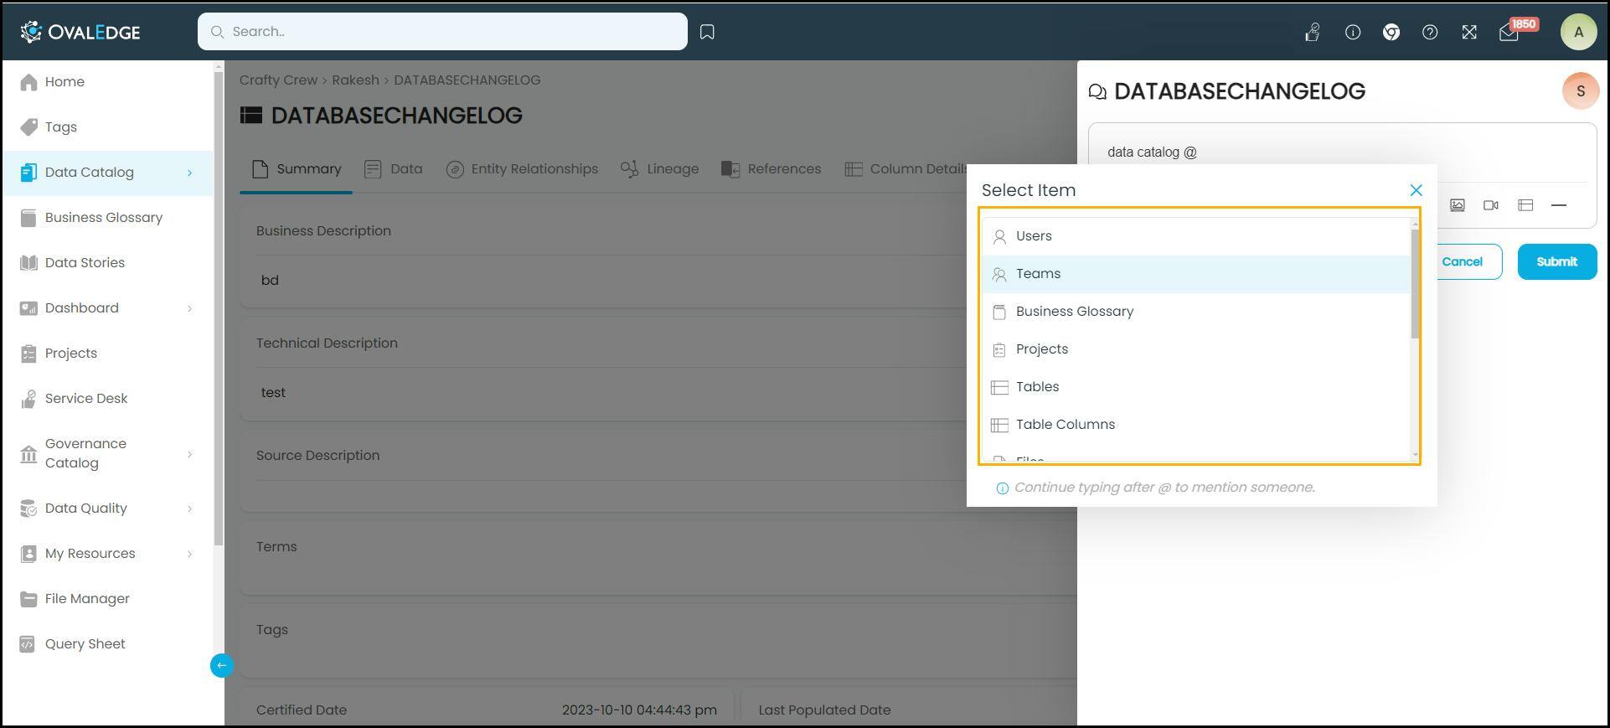This screenshot has width=1610, height=728.
Task: Choose Table Columns in Select Item list
Action: tap(1196, 425)
